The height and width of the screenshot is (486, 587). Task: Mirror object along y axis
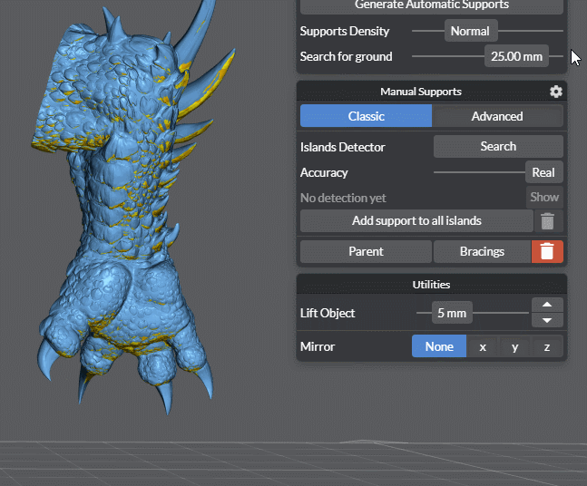(514, 347)
